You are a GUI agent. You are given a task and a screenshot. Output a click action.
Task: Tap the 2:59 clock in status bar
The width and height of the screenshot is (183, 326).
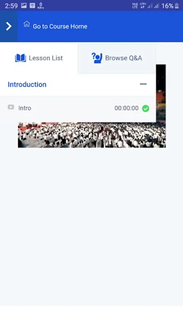[x=11, y=6]
